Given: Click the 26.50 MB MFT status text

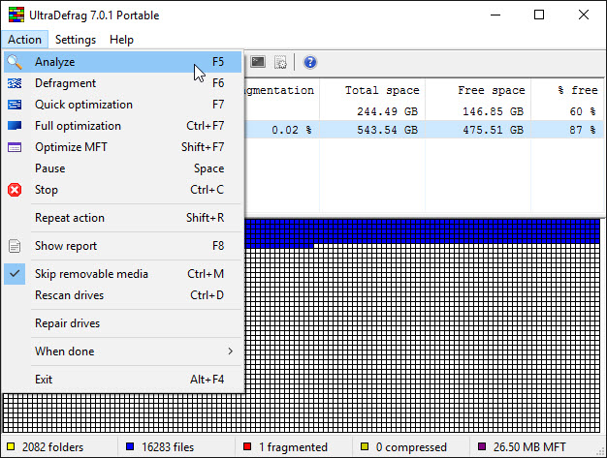Looking at the screenshot, I should click(x=529, y=447).
